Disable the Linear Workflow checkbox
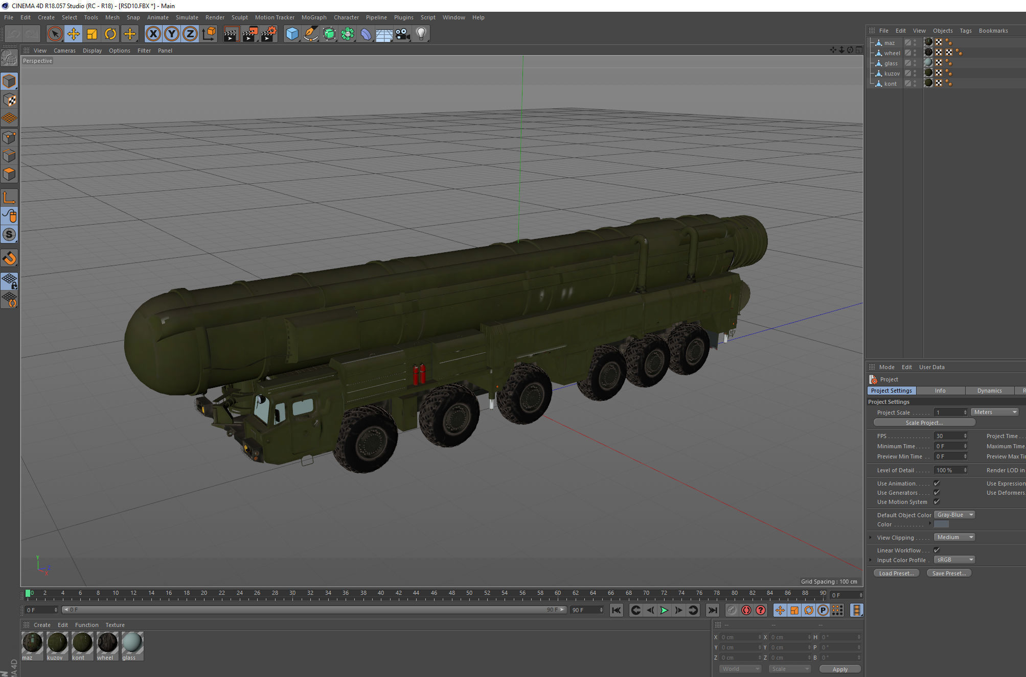This screenshot has width=1026, height=677. pos(937,550)
